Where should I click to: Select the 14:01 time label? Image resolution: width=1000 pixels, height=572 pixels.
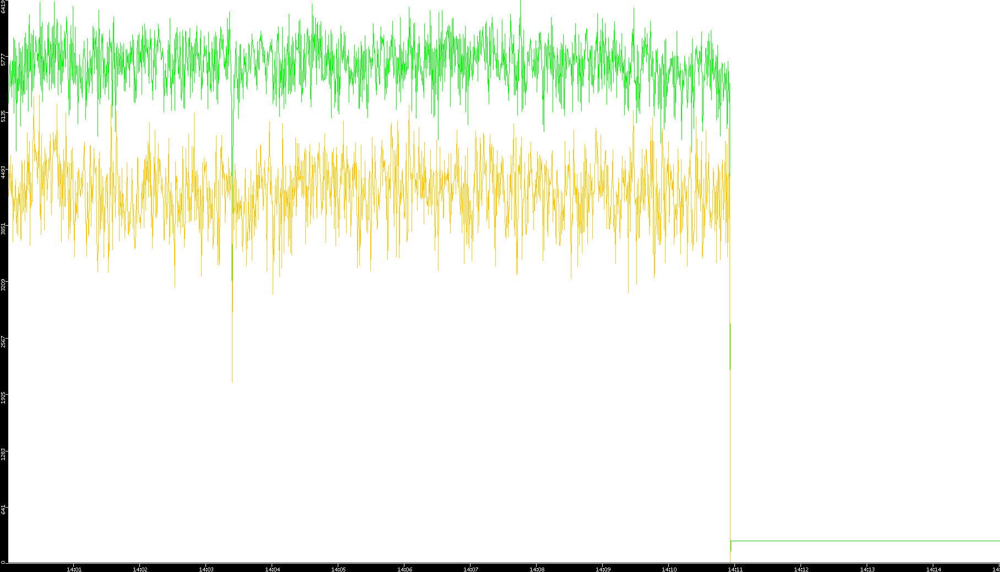74,569
